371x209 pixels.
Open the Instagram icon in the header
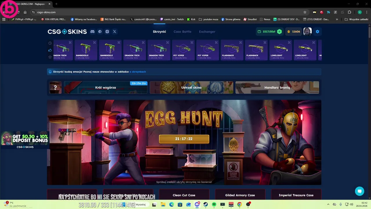[x=107, y=32]
